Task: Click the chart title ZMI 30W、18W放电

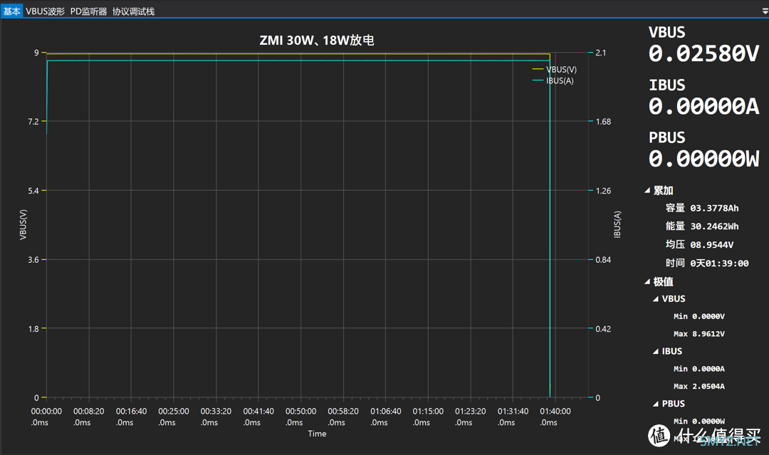Action: click(x=317, y=40)
